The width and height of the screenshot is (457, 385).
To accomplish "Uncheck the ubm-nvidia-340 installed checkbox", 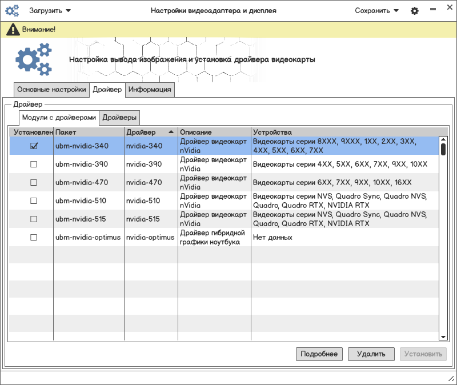I will pos(34,146).
